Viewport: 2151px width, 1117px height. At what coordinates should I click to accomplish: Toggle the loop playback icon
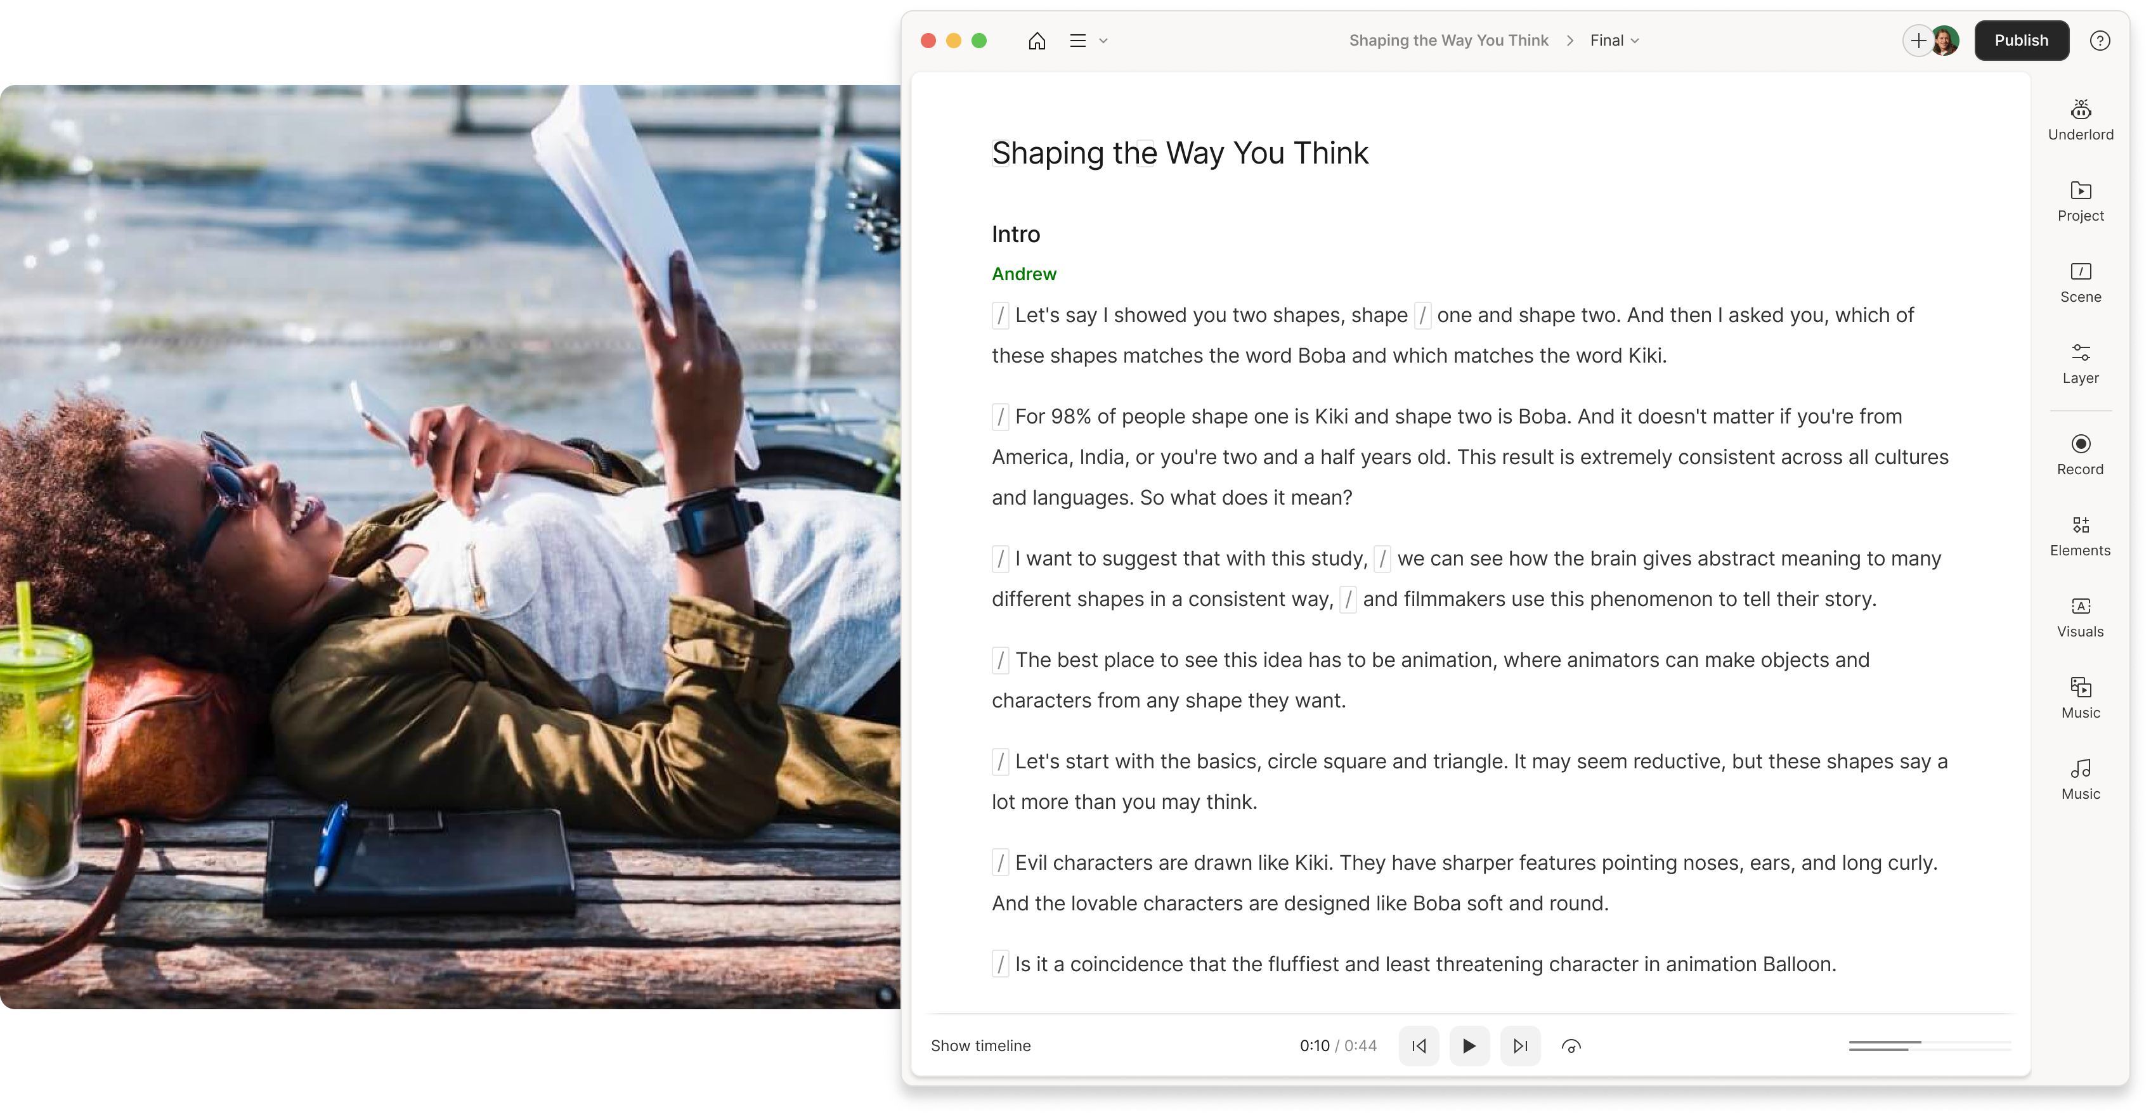1571,1045
